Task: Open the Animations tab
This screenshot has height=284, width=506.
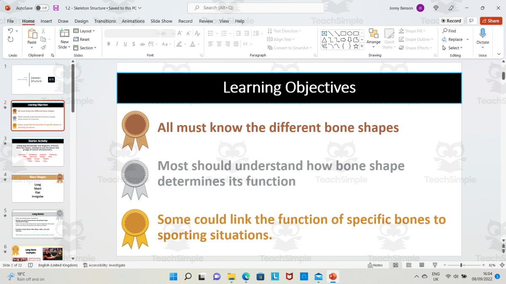Action: pos(133,21)
